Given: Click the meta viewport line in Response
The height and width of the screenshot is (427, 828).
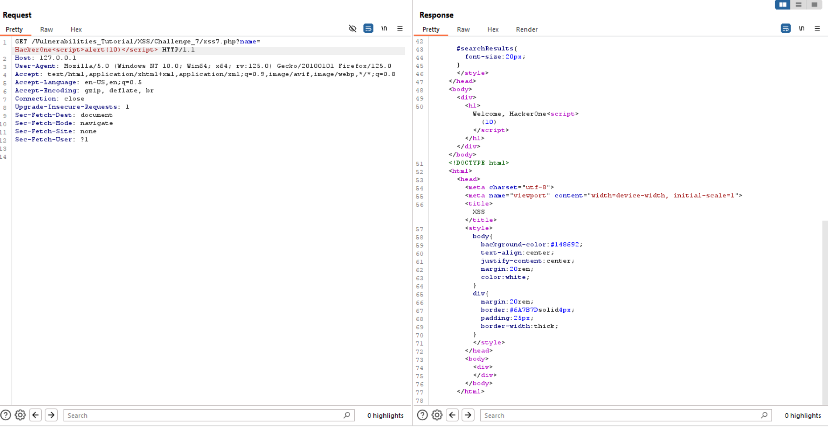Looking at the screenshot, I should pos(604,196).
